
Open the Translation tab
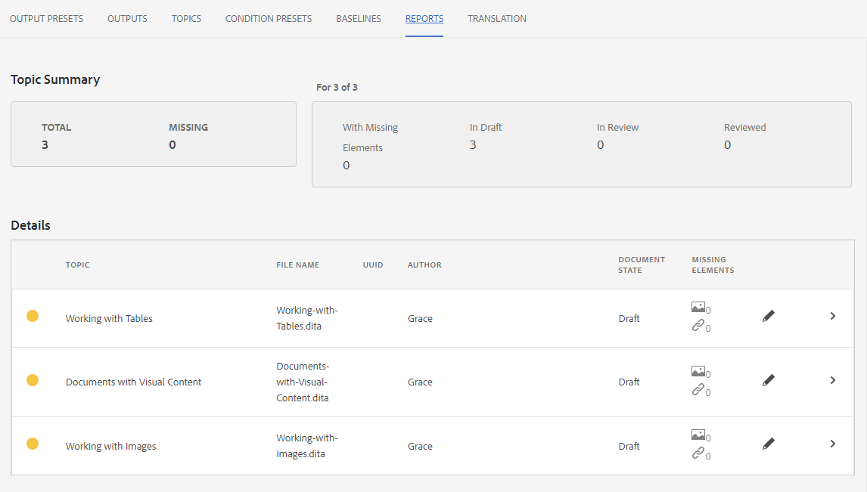point(496,19)
